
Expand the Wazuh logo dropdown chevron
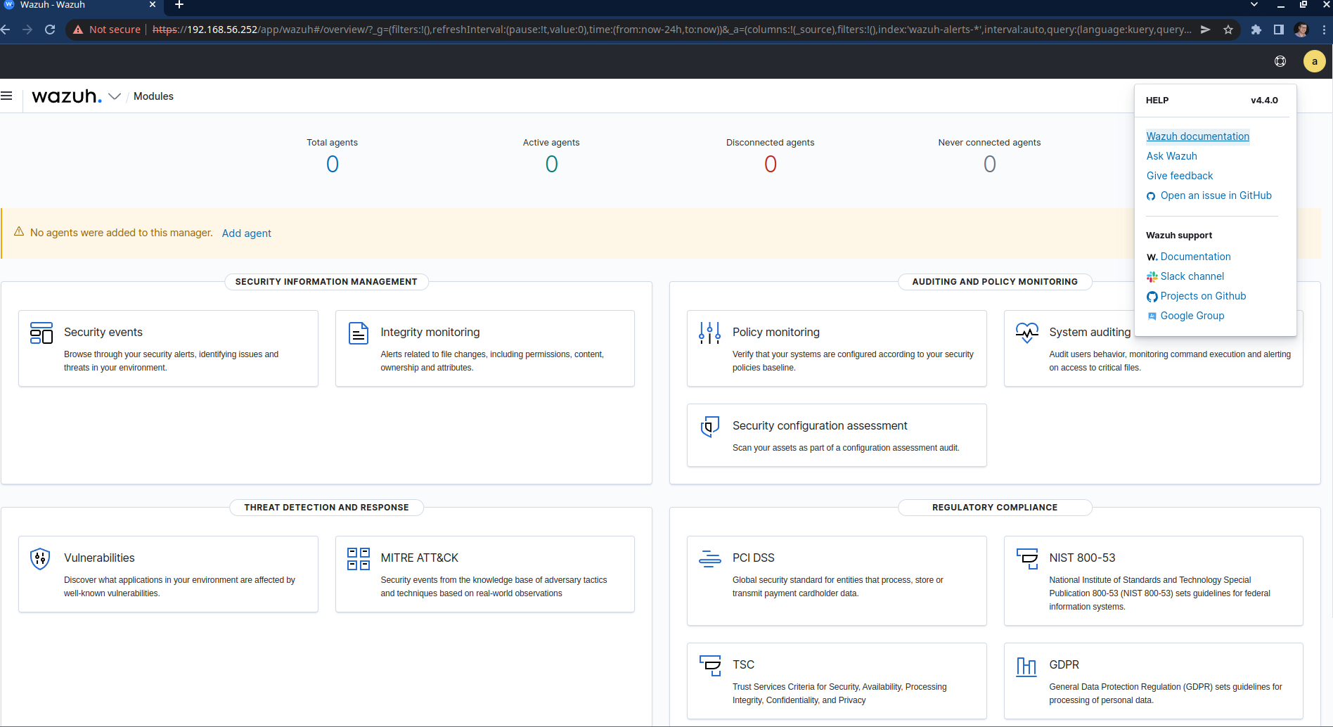115,96
